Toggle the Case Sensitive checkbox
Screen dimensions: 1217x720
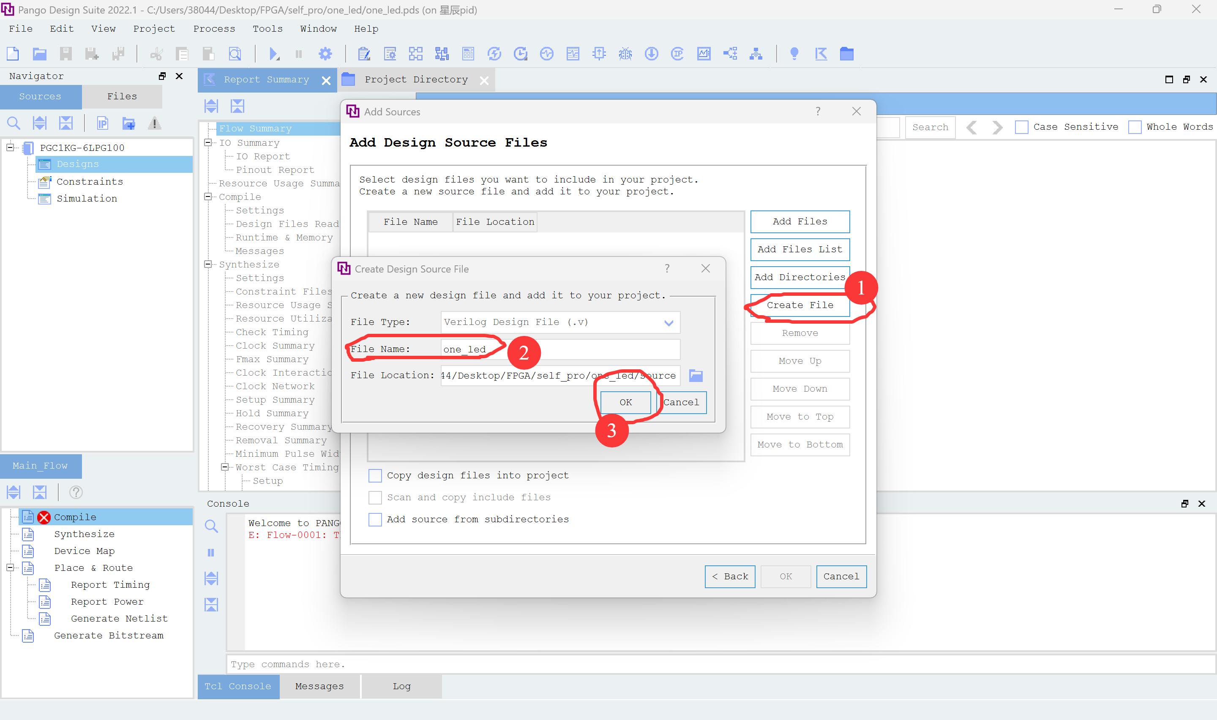[x=1021, y=127]
